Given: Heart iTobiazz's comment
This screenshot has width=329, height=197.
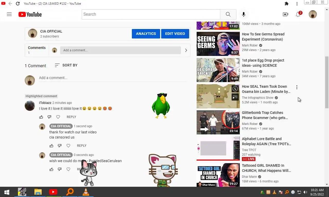Looking at the screenshot, I should click(58, 117).
